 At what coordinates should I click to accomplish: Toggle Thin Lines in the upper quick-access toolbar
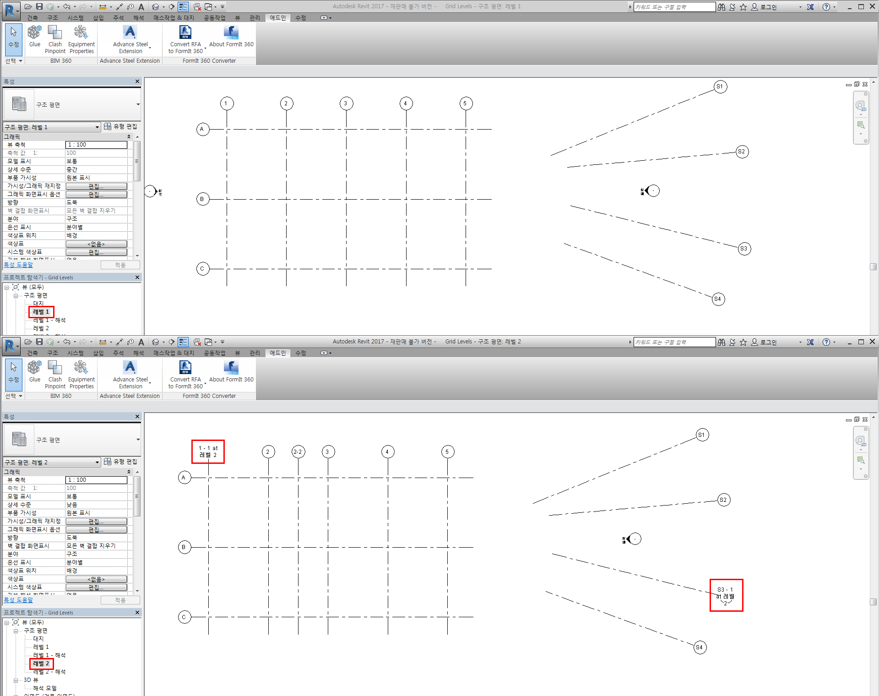point(183,6)
